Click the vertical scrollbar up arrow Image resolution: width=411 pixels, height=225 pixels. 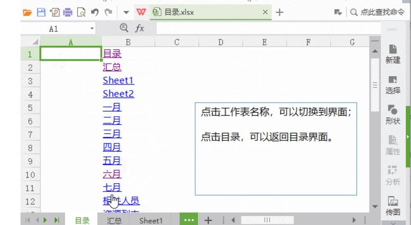pyautogui.click(x=375, y=51)
